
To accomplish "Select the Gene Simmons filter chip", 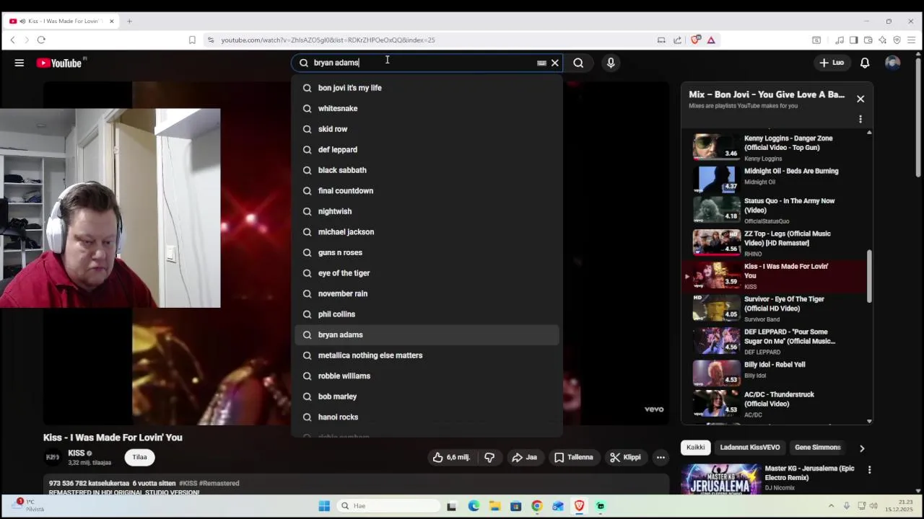I will point(818,448).
